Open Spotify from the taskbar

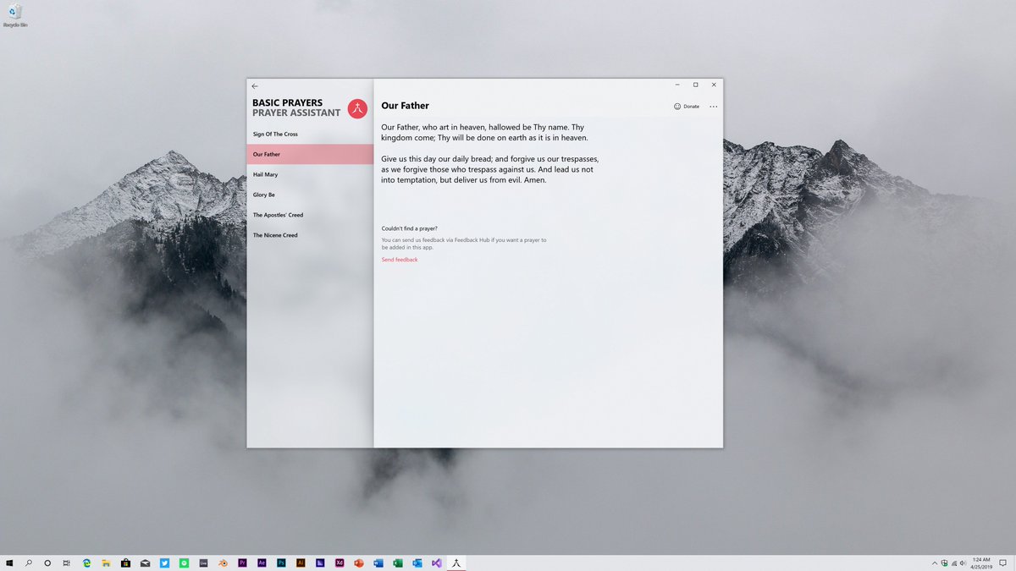coord(184,563)
